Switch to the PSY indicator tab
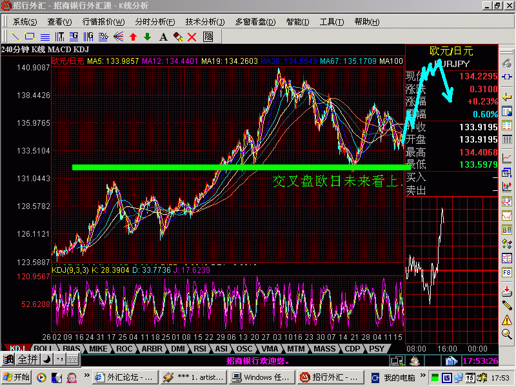Screen dimensions: 516x387 point(377,348)
